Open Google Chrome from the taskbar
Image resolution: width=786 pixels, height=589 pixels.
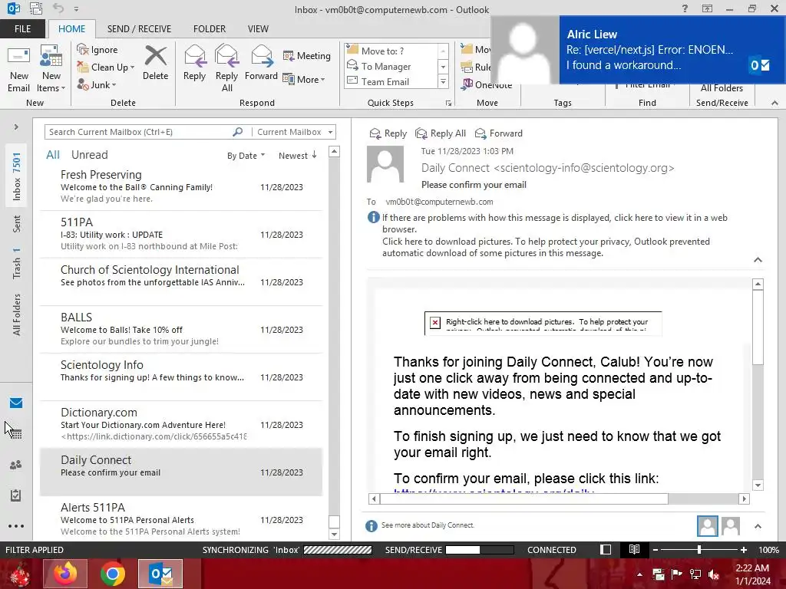[x=112, y=574]
